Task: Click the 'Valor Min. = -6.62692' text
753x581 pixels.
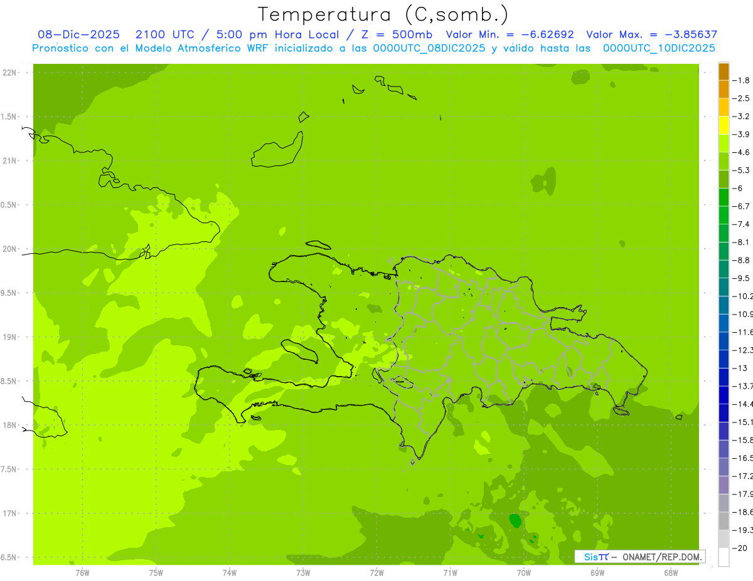Action: 510,34
